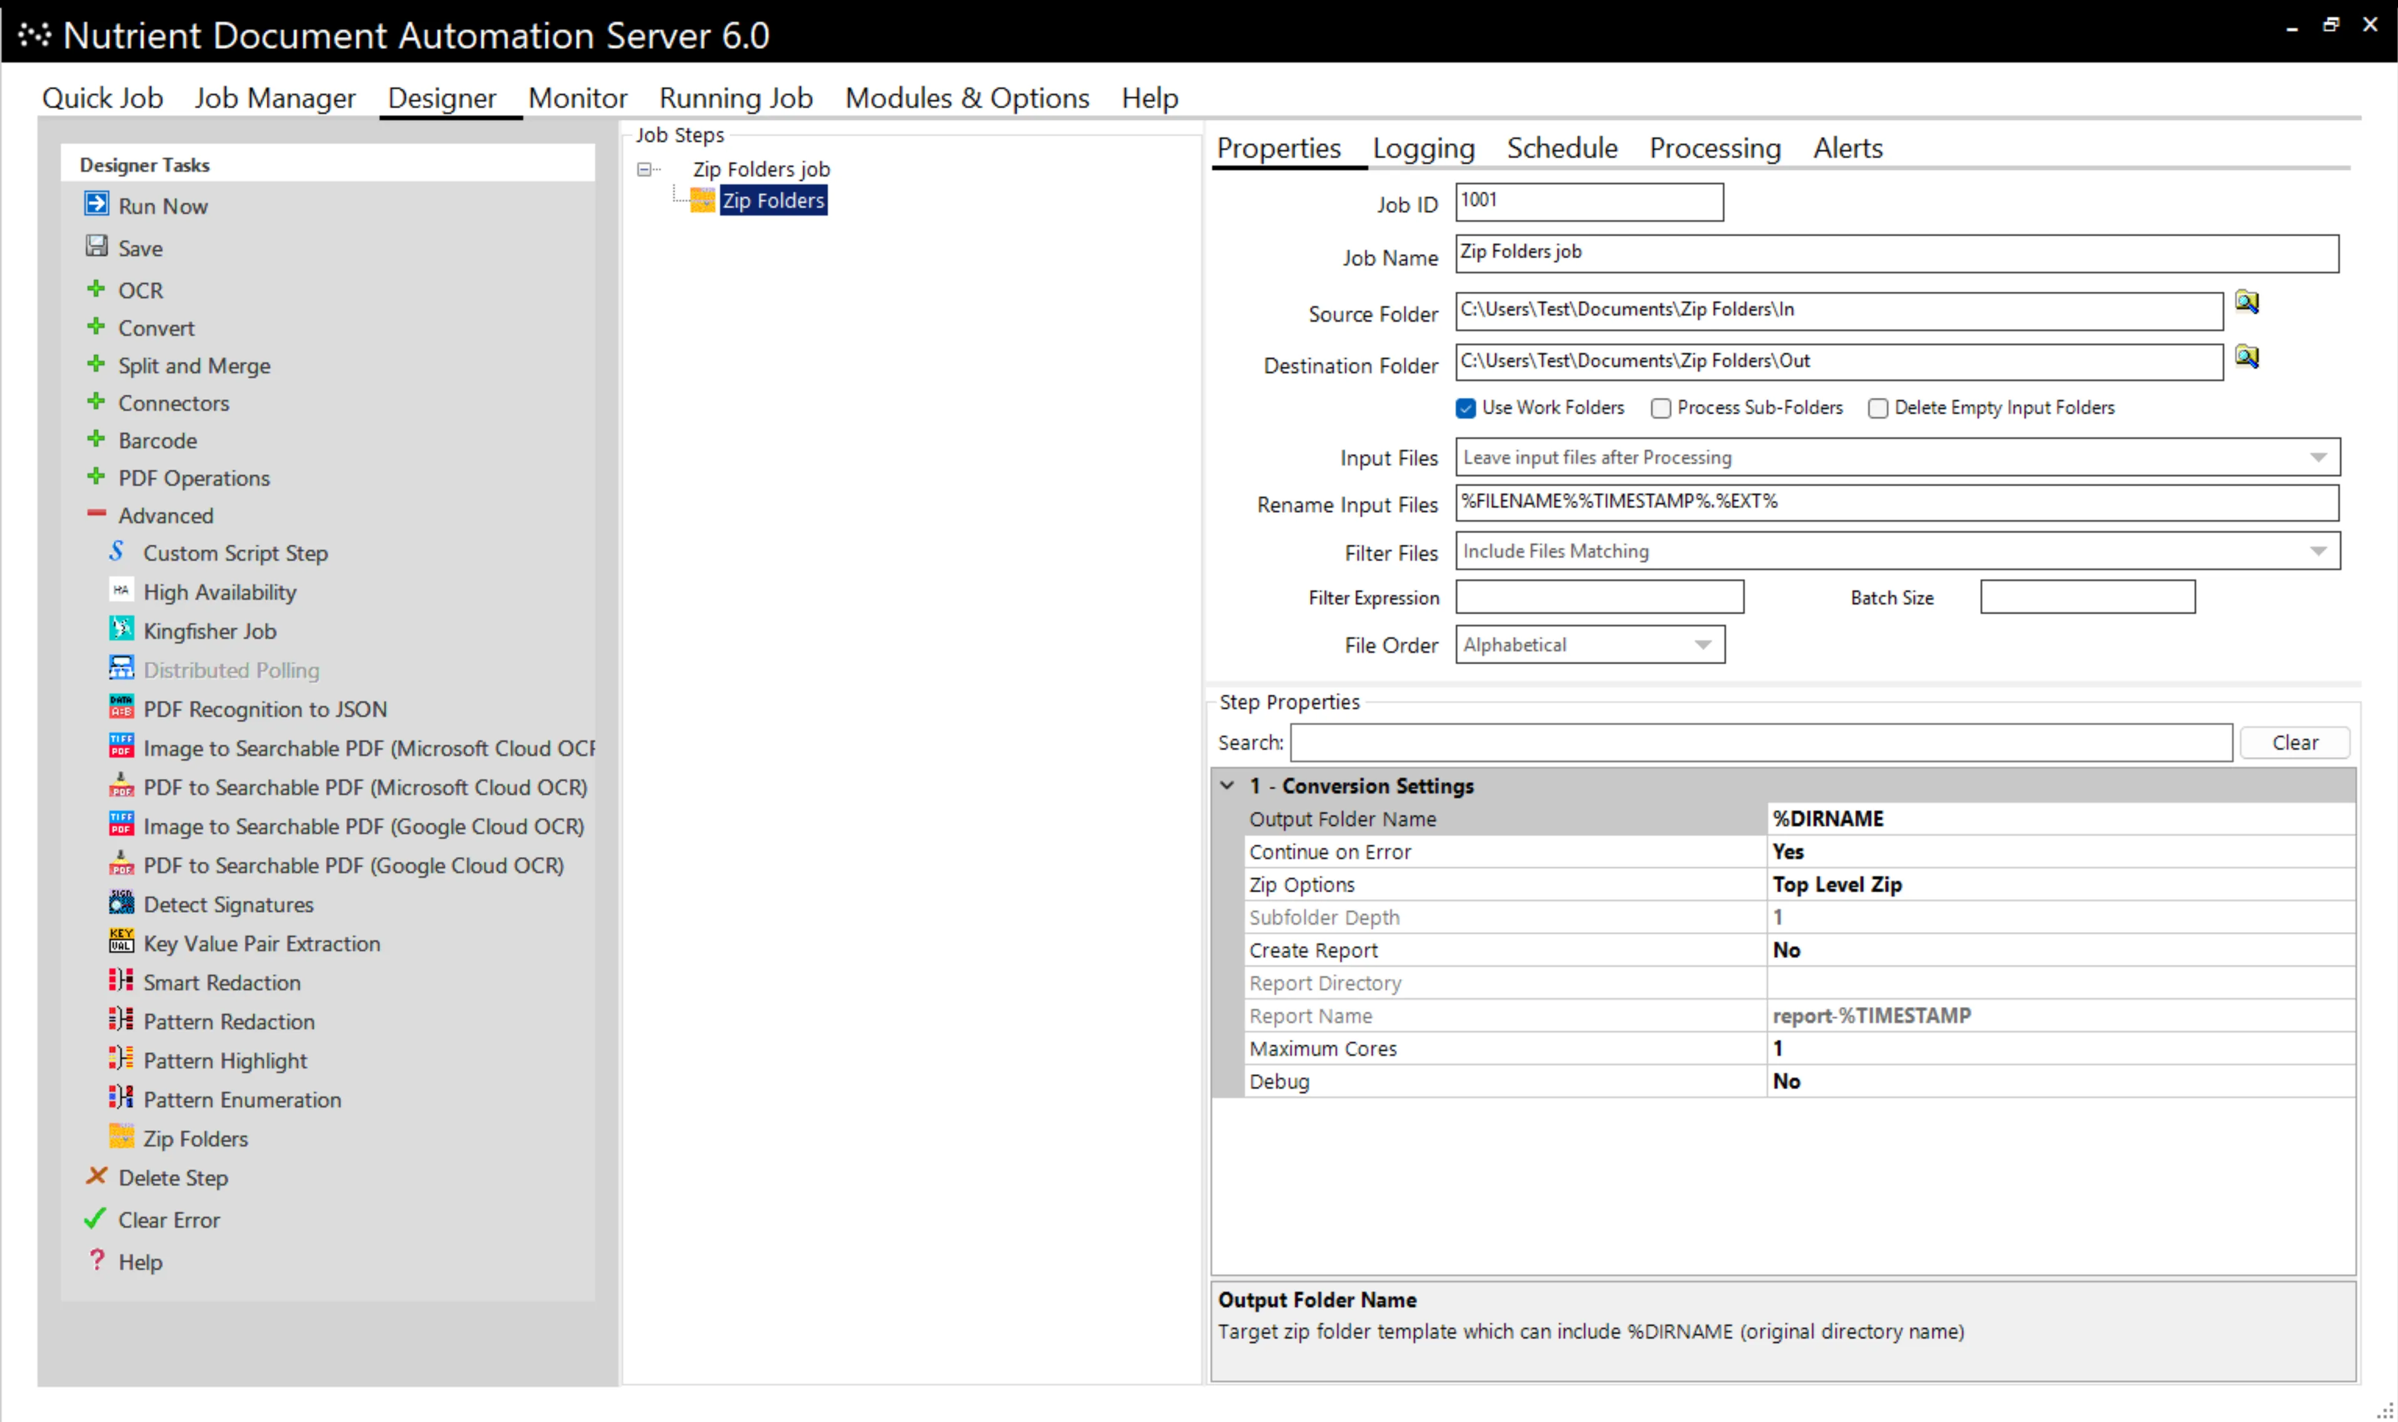
Task: Select the Kingfisher Job step
Action: click(x=210, y=630)
